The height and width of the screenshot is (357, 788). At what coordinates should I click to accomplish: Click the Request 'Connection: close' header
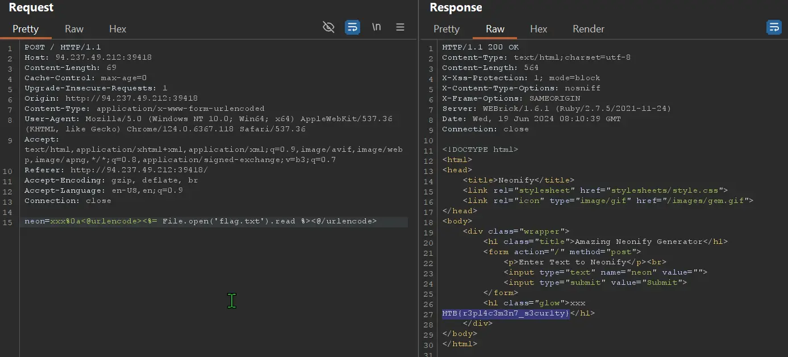(x=68, y=201)
